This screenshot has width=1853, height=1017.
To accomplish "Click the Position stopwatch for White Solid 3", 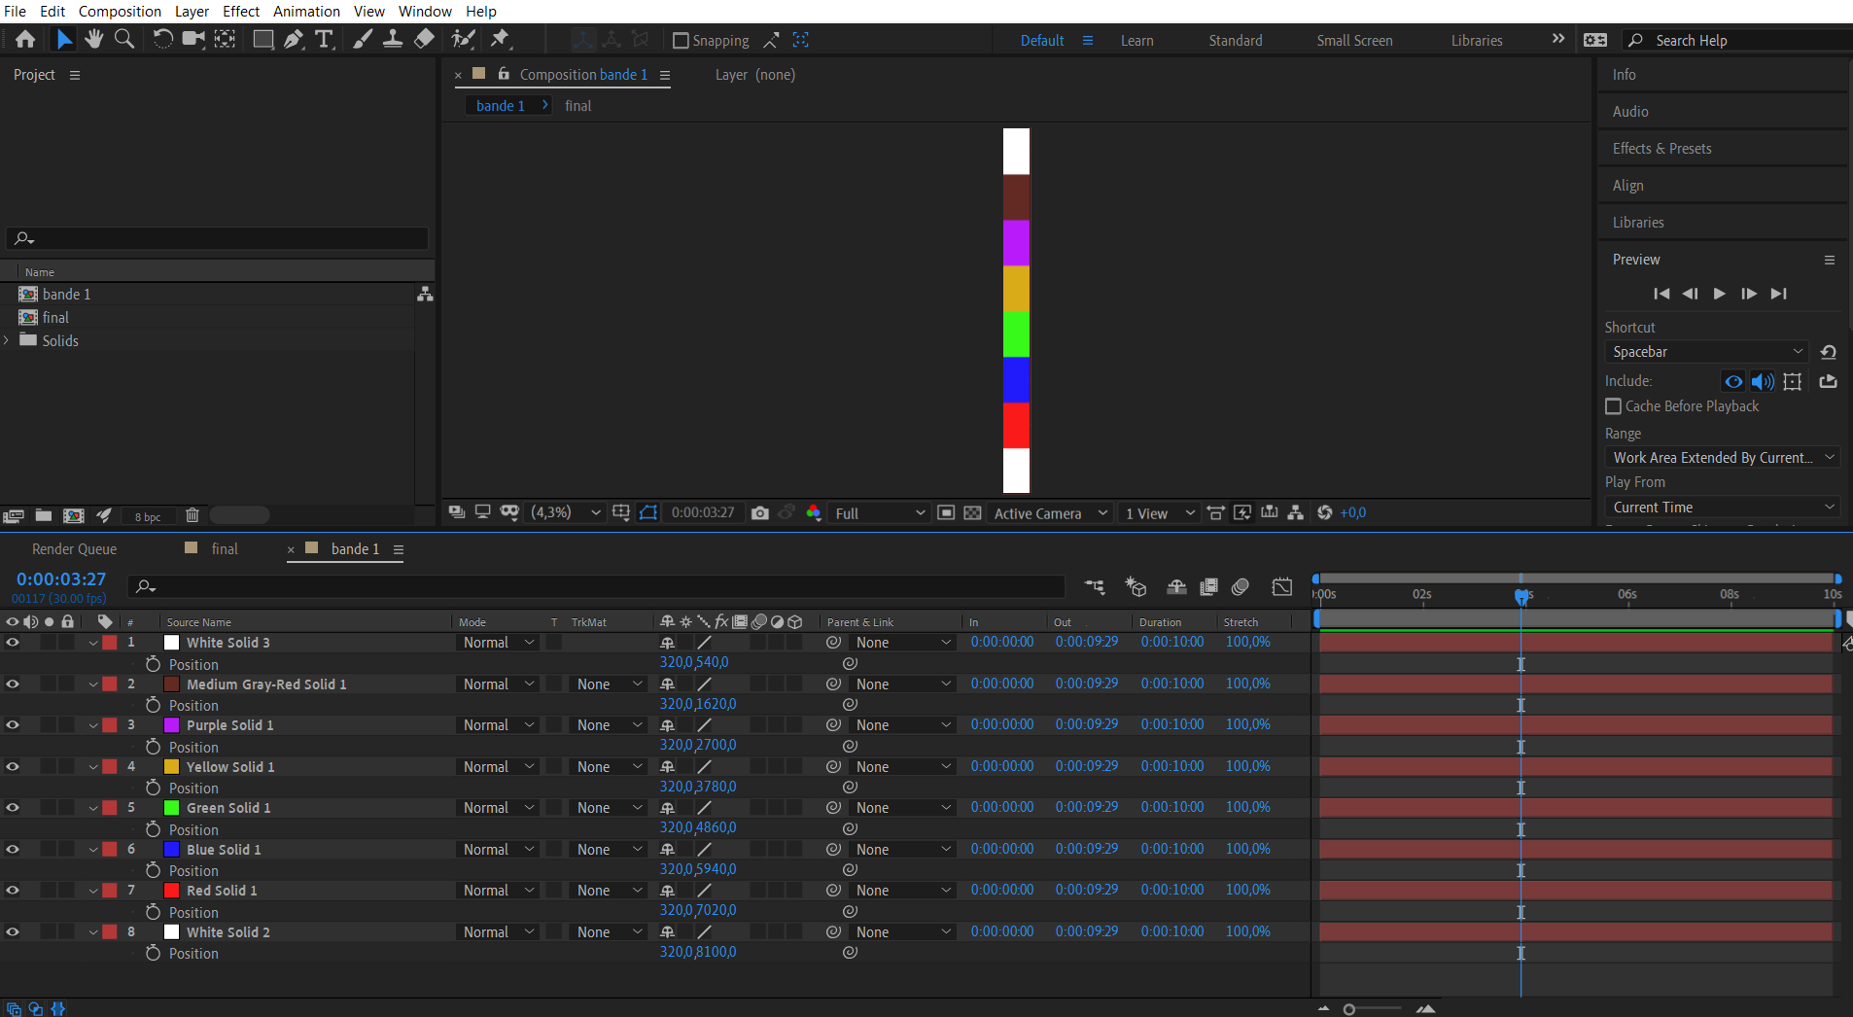I will (153, 664).
